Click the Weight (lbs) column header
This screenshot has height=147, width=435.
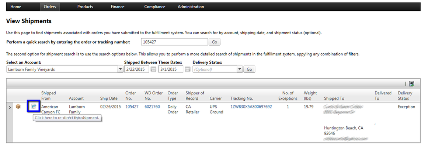[x=310, y=96]
